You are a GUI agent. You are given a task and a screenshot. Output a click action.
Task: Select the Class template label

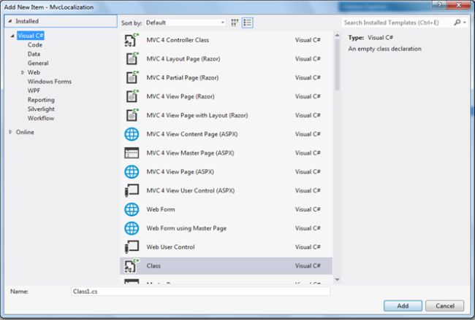click(153, 266)
